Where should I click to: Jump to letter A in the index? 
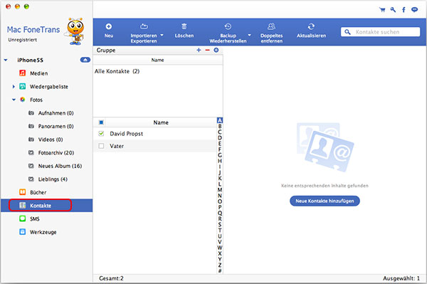220,120
